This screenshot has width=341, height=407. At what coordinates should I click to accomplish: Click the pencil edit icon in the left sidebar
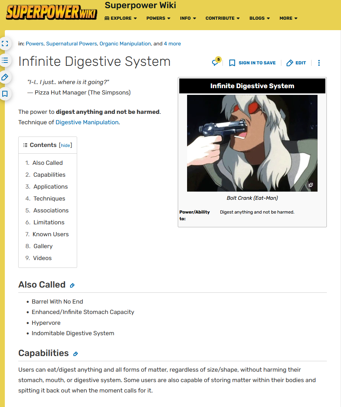tap(5, 77)
